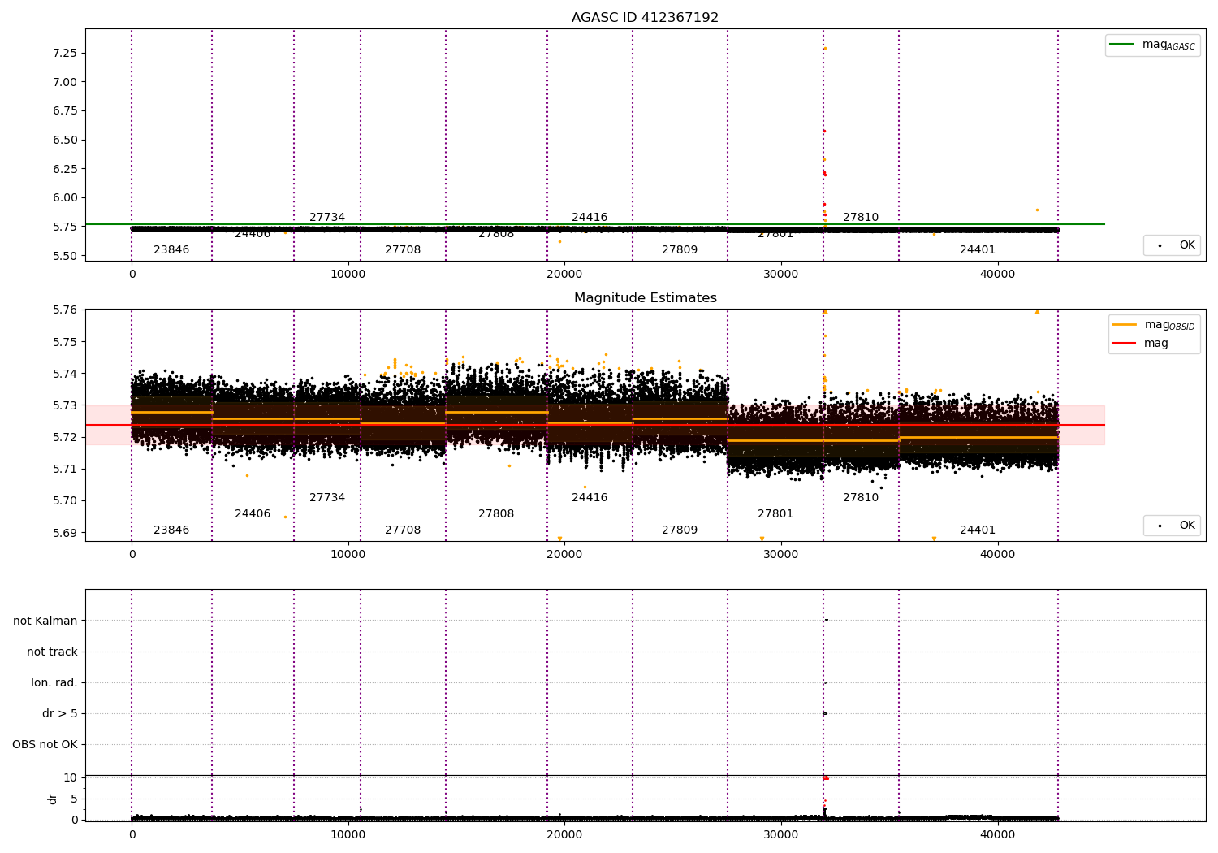Image resolution: width=1218 pixels, height=853 pixels.
Task: Click obsid label 27801 in Magnitude Estimates plot
Action: (x=775, y=513)
